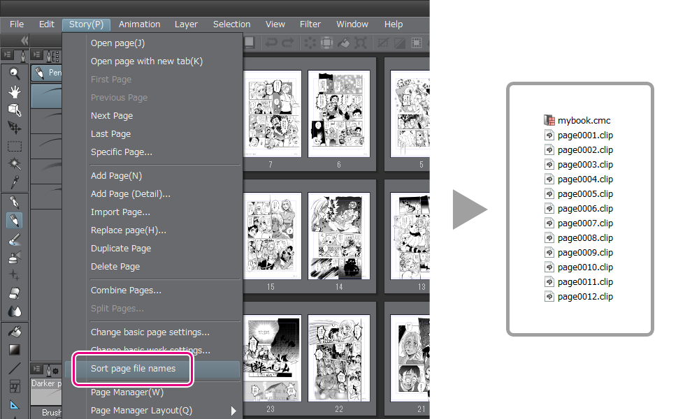Open the Filter menu in the menu bar
The width and height of the screenshot is (699, 419).
pos(310,24)
